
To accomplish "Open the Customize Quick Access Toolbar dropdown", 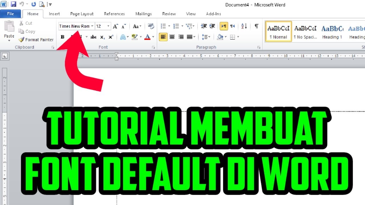I will 50,5.
